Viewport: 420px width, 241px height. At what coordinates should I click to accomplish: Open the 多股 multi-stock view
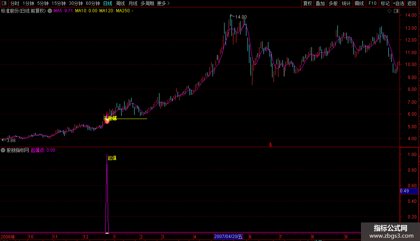point(333,3)
